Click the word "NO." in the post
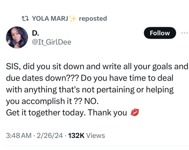 [x=91, y=101]
